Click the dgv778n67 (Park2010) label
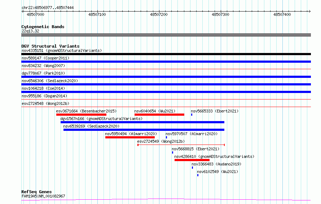 coord(43,73)
